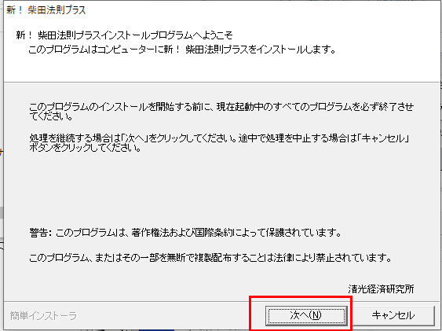Click the 新！柴田法則プラス window title
Image resolution: width=442 pixels, height=331 pixels.
click(46, 10)
